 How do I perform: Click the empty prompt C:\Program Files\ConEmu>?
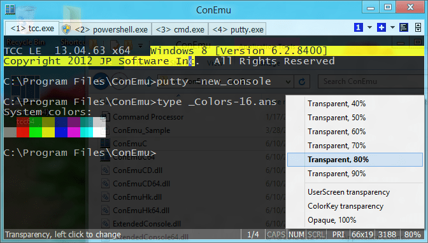coord(80,153)
